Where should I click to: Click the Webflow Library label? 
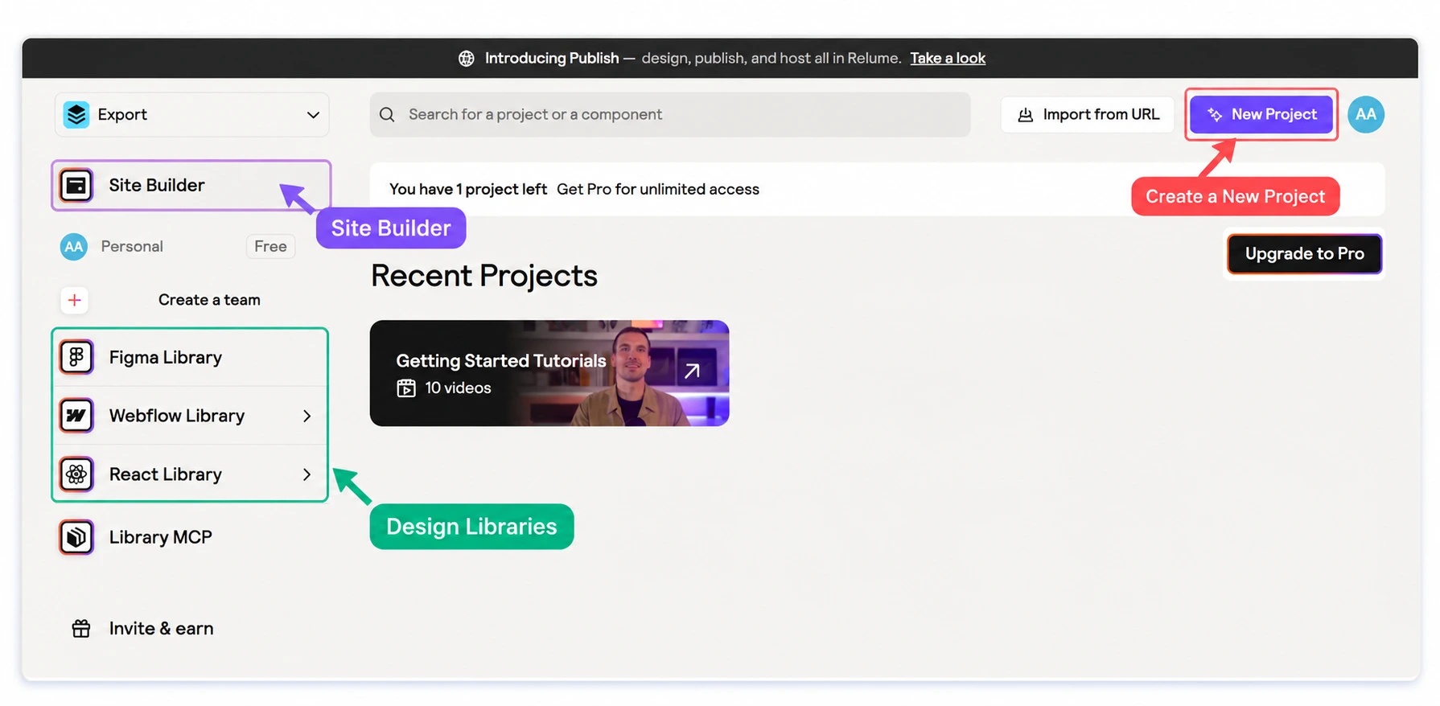(177, 416)
